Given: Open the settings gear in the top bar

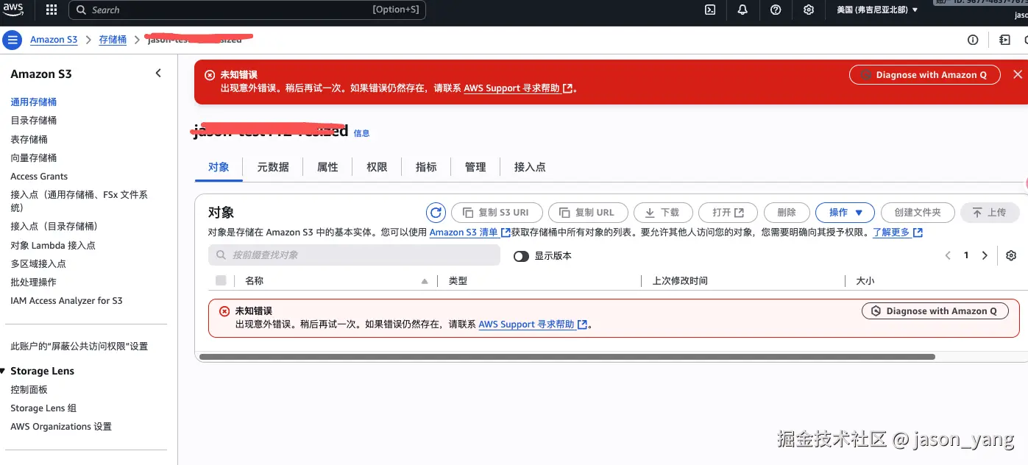Looking at the screenshot, I should click(809, 10).
